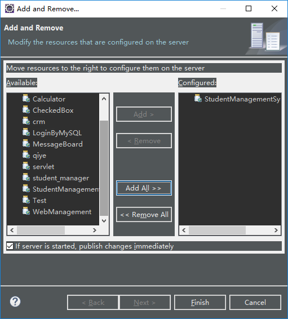Click Configured list horizontal scroll right arrow
Image resolution: width=288 pixels, height=319 pixels.
coord(276,231)
